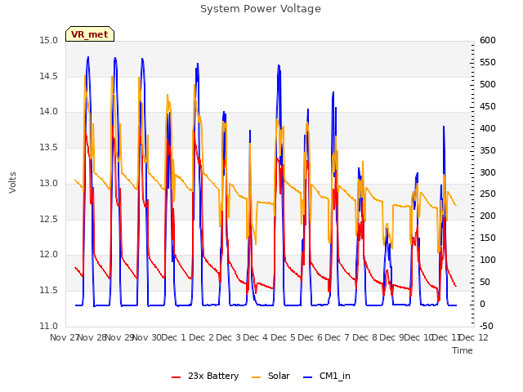Click the 350 right axis value

pos(488,150)
